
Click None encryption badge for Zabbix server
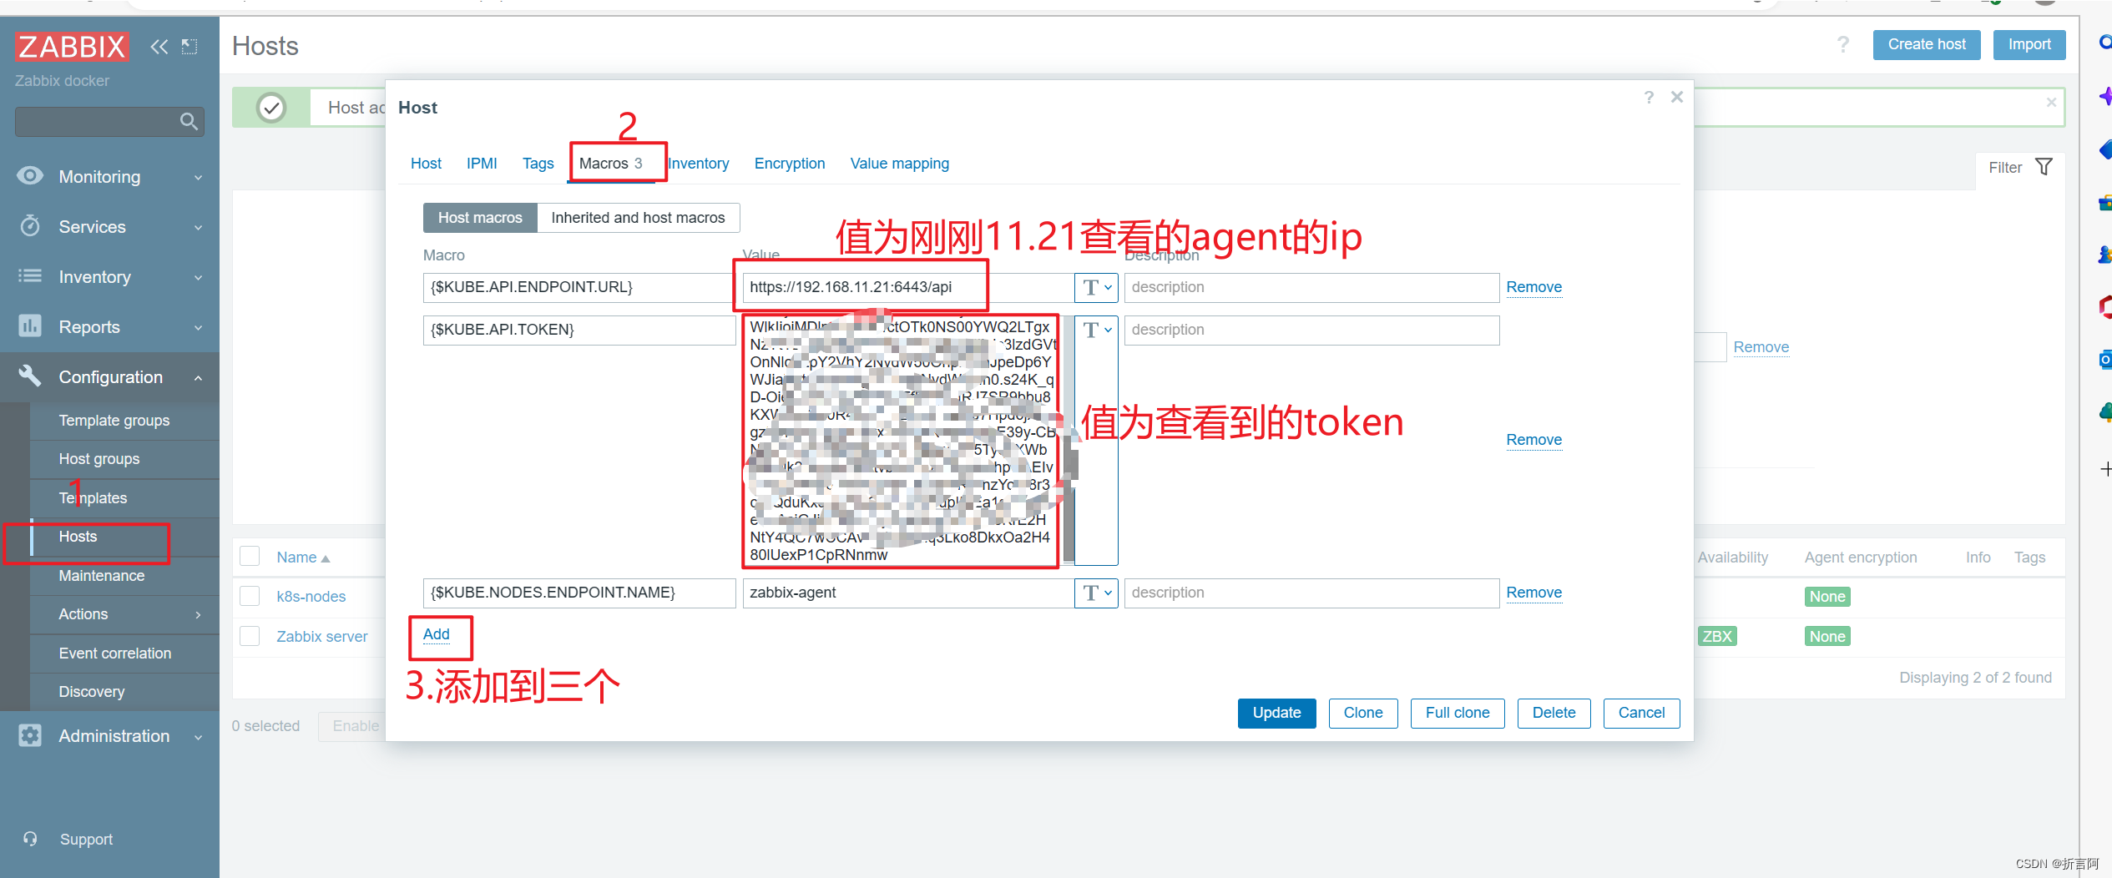[x=1827, y=637]
